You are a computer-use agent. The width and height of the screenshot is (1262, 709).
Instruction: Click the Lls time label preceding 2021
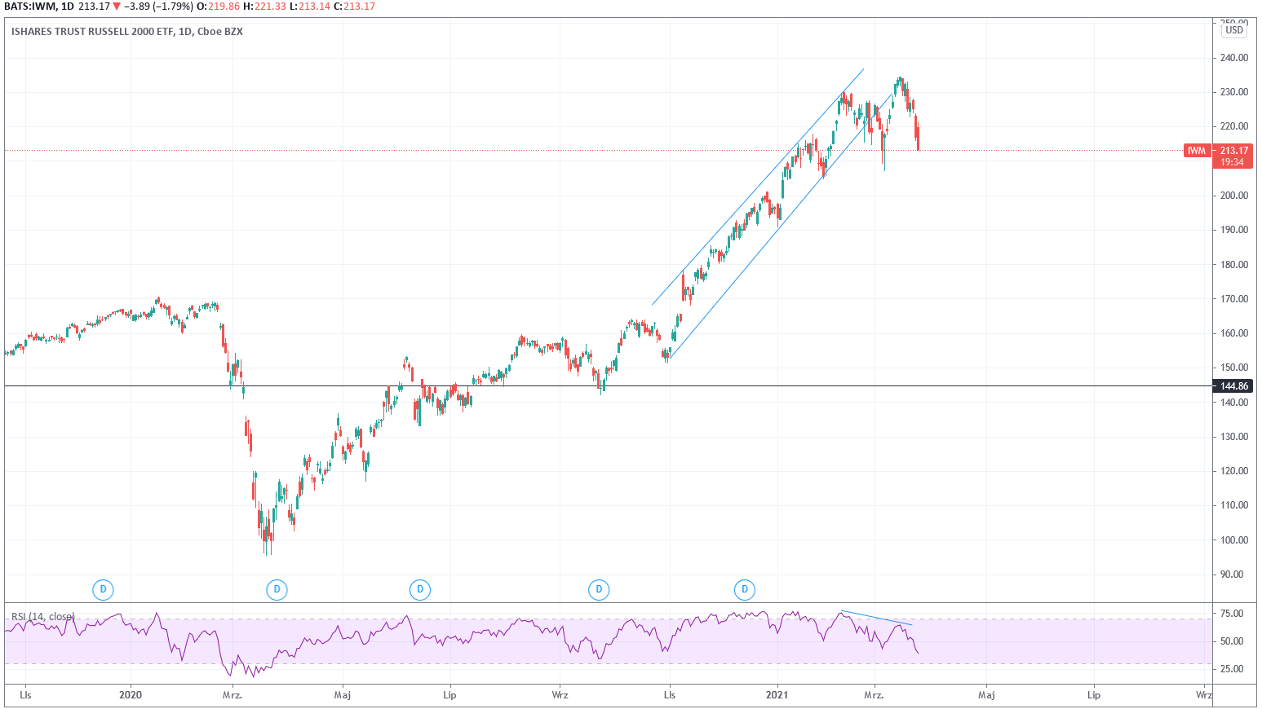click(x=670, y=695)
